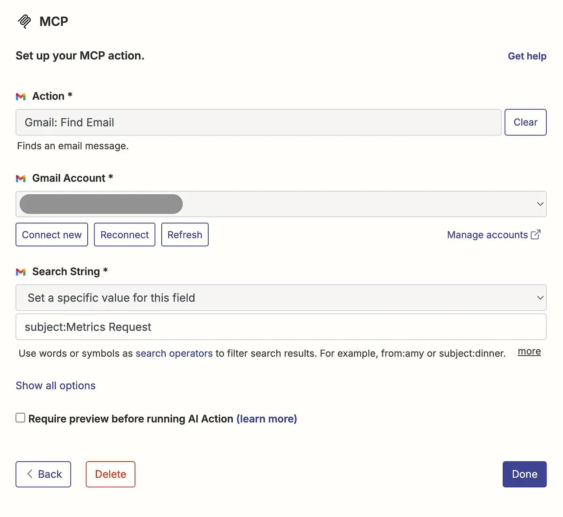Click the Gmail icon beside Gmail Account
This screenshot has width=563, height=517.
point(21,179)
